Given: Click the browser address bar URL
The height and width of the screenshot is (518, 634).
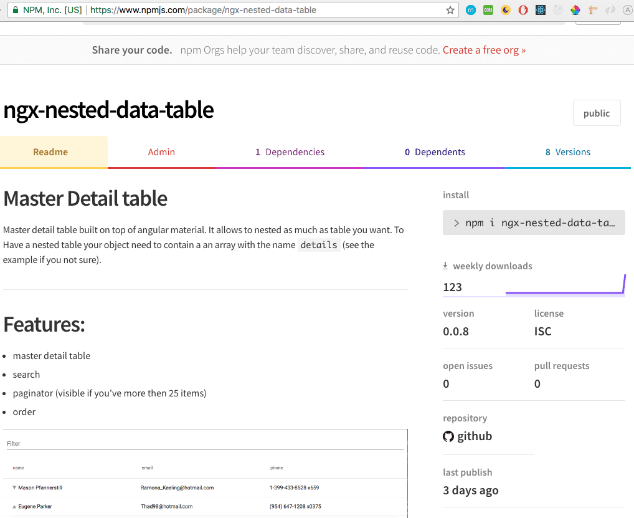Looking at the screenshot, I should coord(203,10).
